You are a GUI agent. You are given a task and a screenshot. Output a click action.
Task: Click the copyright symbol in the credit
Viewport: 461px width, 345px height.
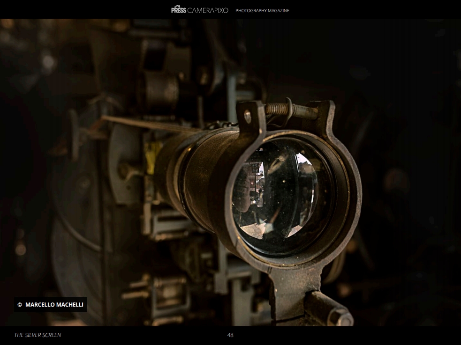[x=20, y=305]
